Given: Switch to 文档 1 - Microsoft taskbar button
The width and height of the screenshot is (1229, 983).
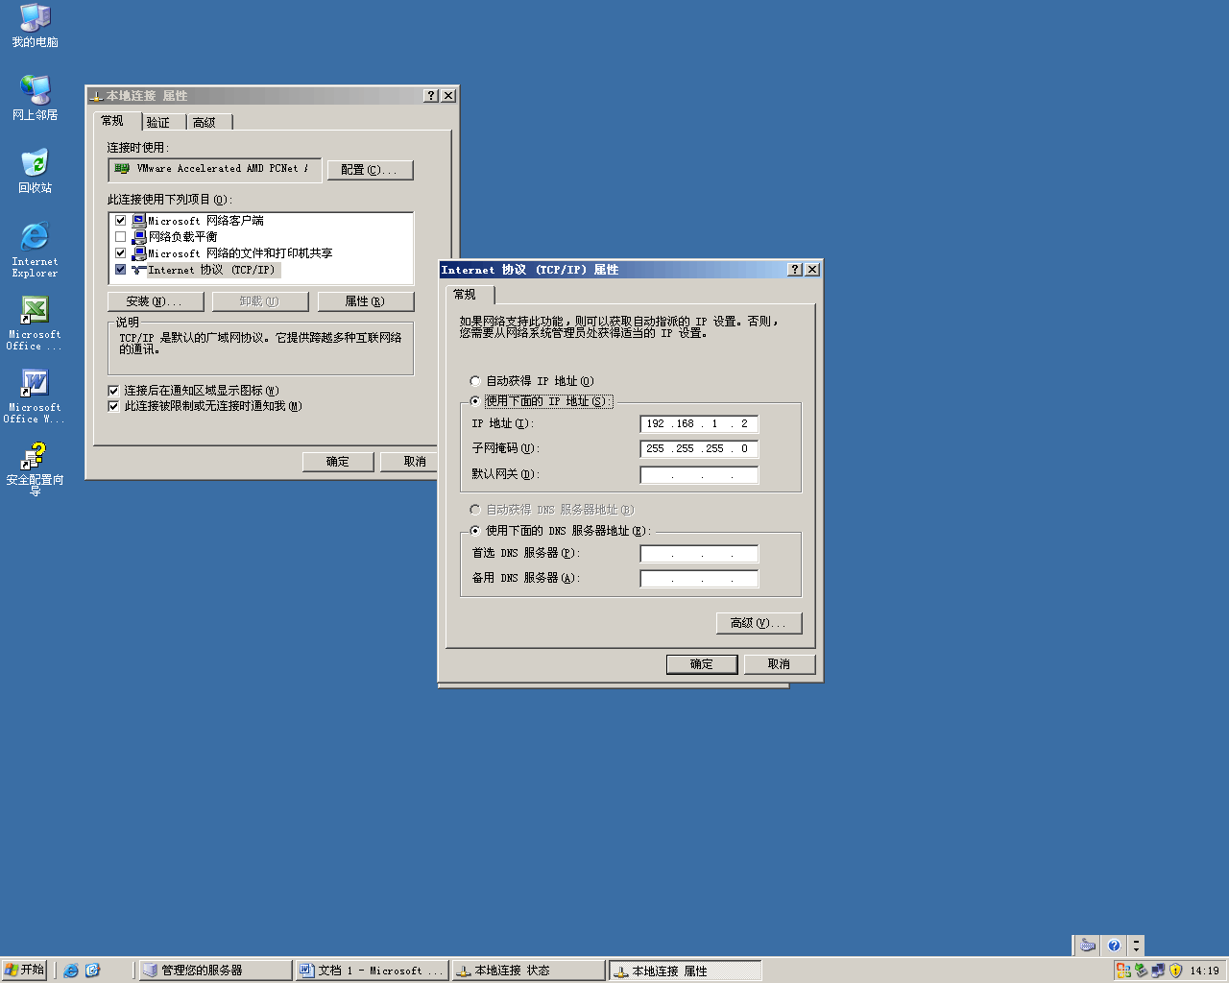Looking at the screenshot, I should click(372, 971).
